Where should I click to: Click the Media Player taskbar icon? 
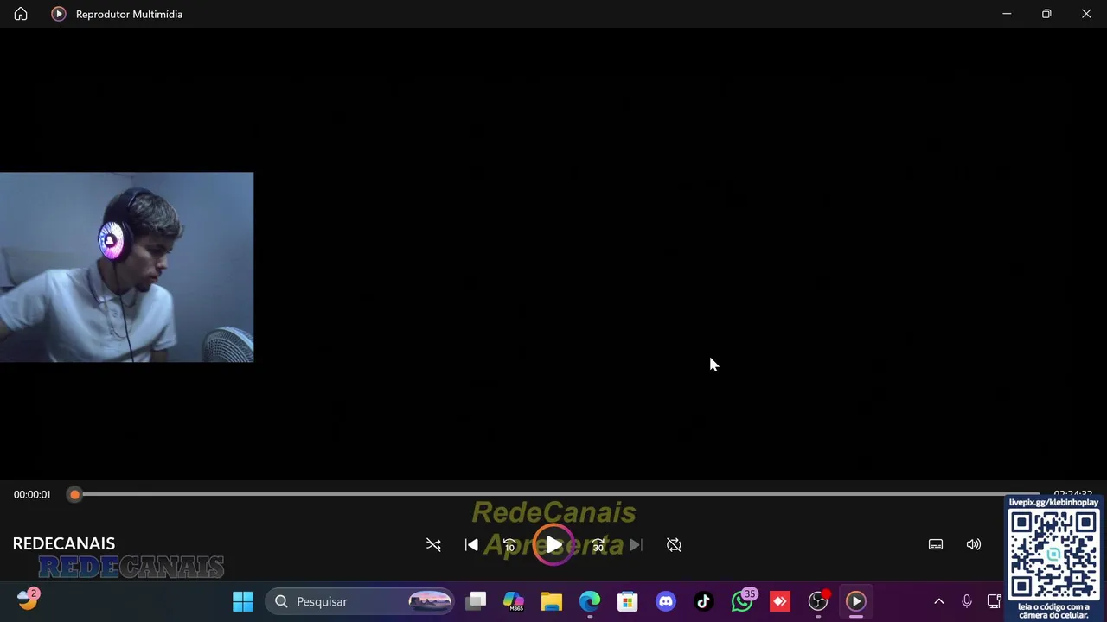pos(856,601)
